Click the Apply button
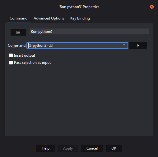The width and height of the screenshot is (158, 157). tap(68, 148)
